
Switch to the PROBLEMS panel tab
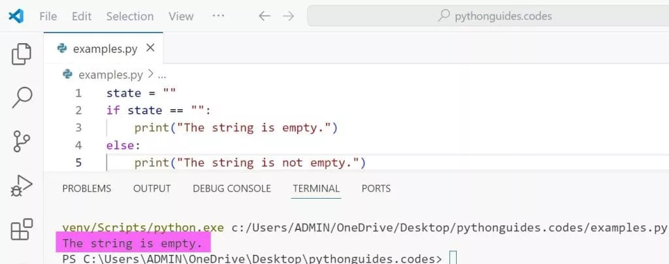87,188
